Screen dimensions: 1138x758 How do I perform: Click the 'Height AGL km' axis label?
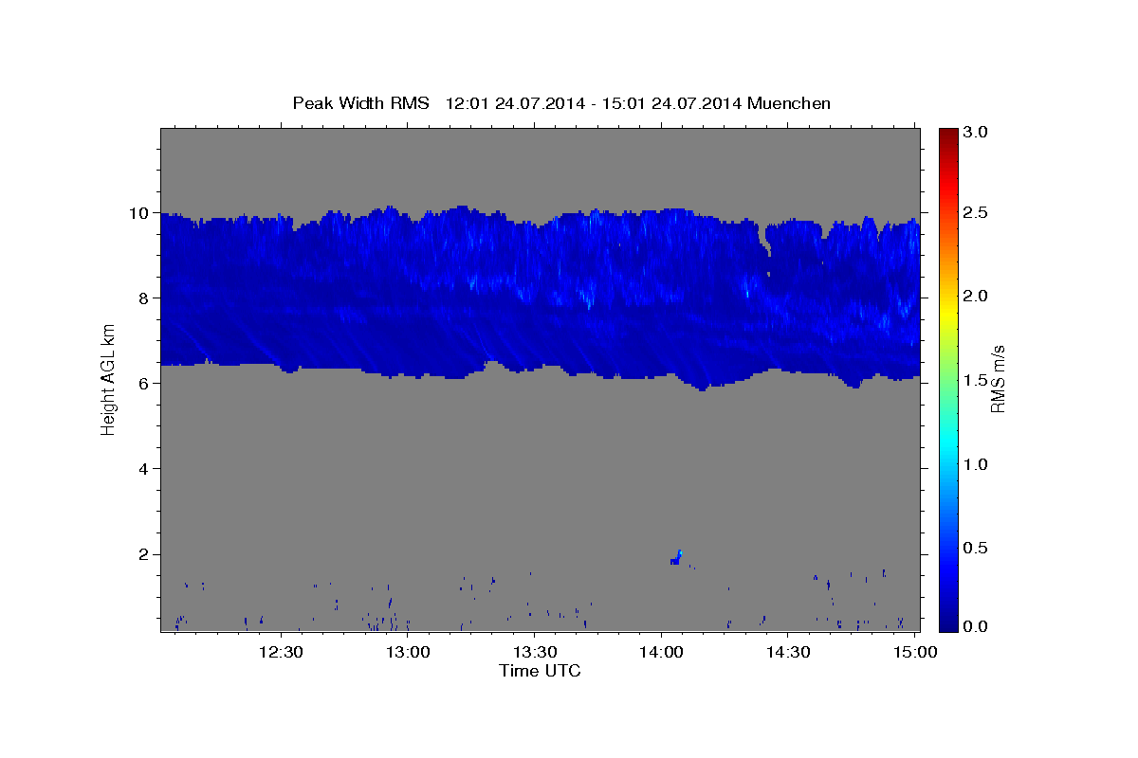pyautogui.click(x=108, y=378)
